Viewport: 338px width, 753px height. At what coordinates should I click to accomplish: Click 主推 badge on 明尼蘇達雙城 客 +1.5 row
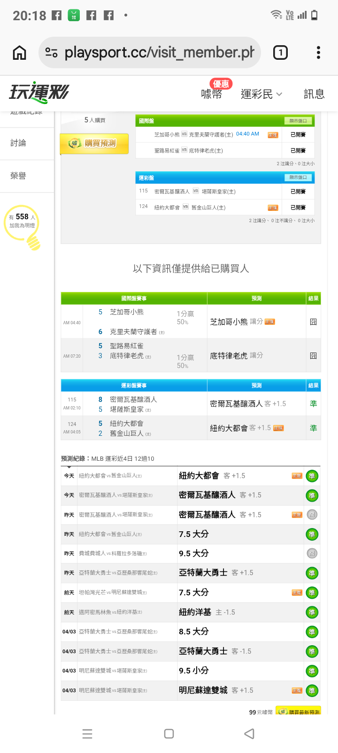297,690
